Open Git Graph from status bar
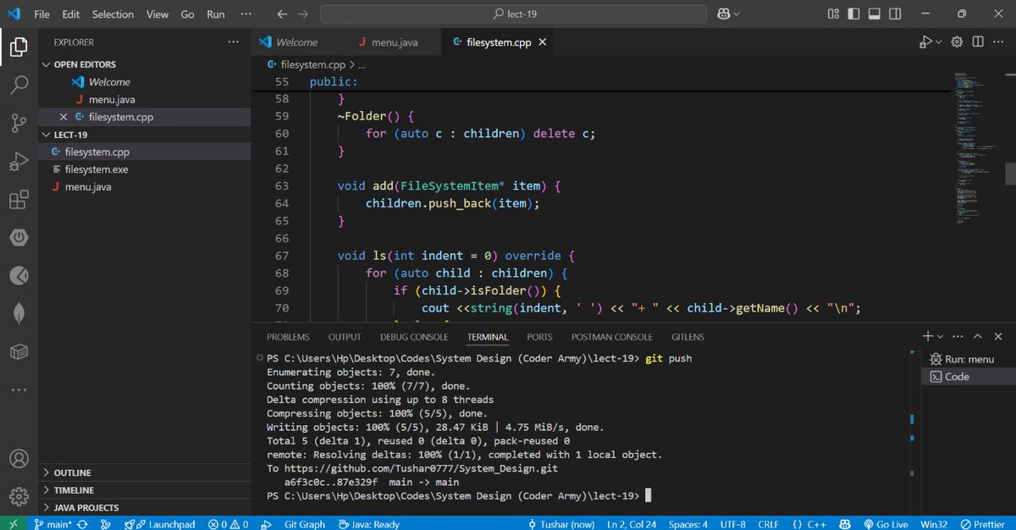Image resolution: width=1016 pixels, height=530 pixels. (304, 524)
